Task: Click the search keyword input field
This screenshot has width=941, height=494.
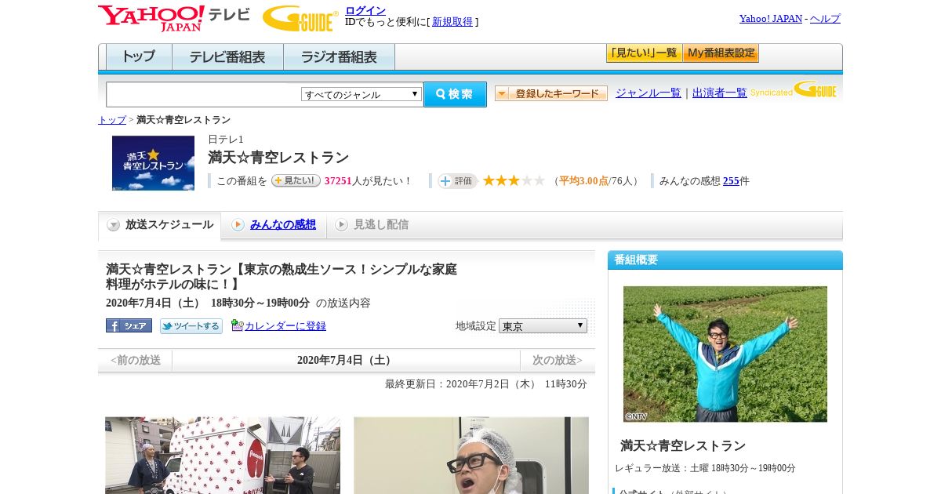Action: click(x=204, y=94)
